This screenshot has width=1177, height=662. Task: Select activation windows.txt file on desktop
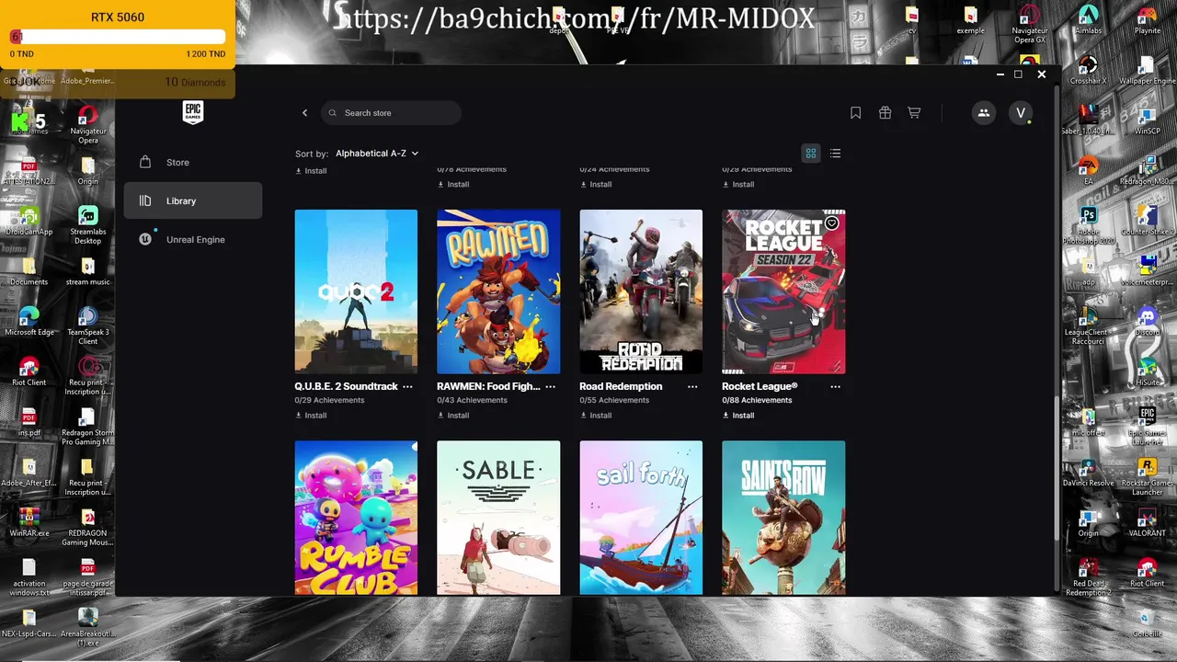point(29,576)
